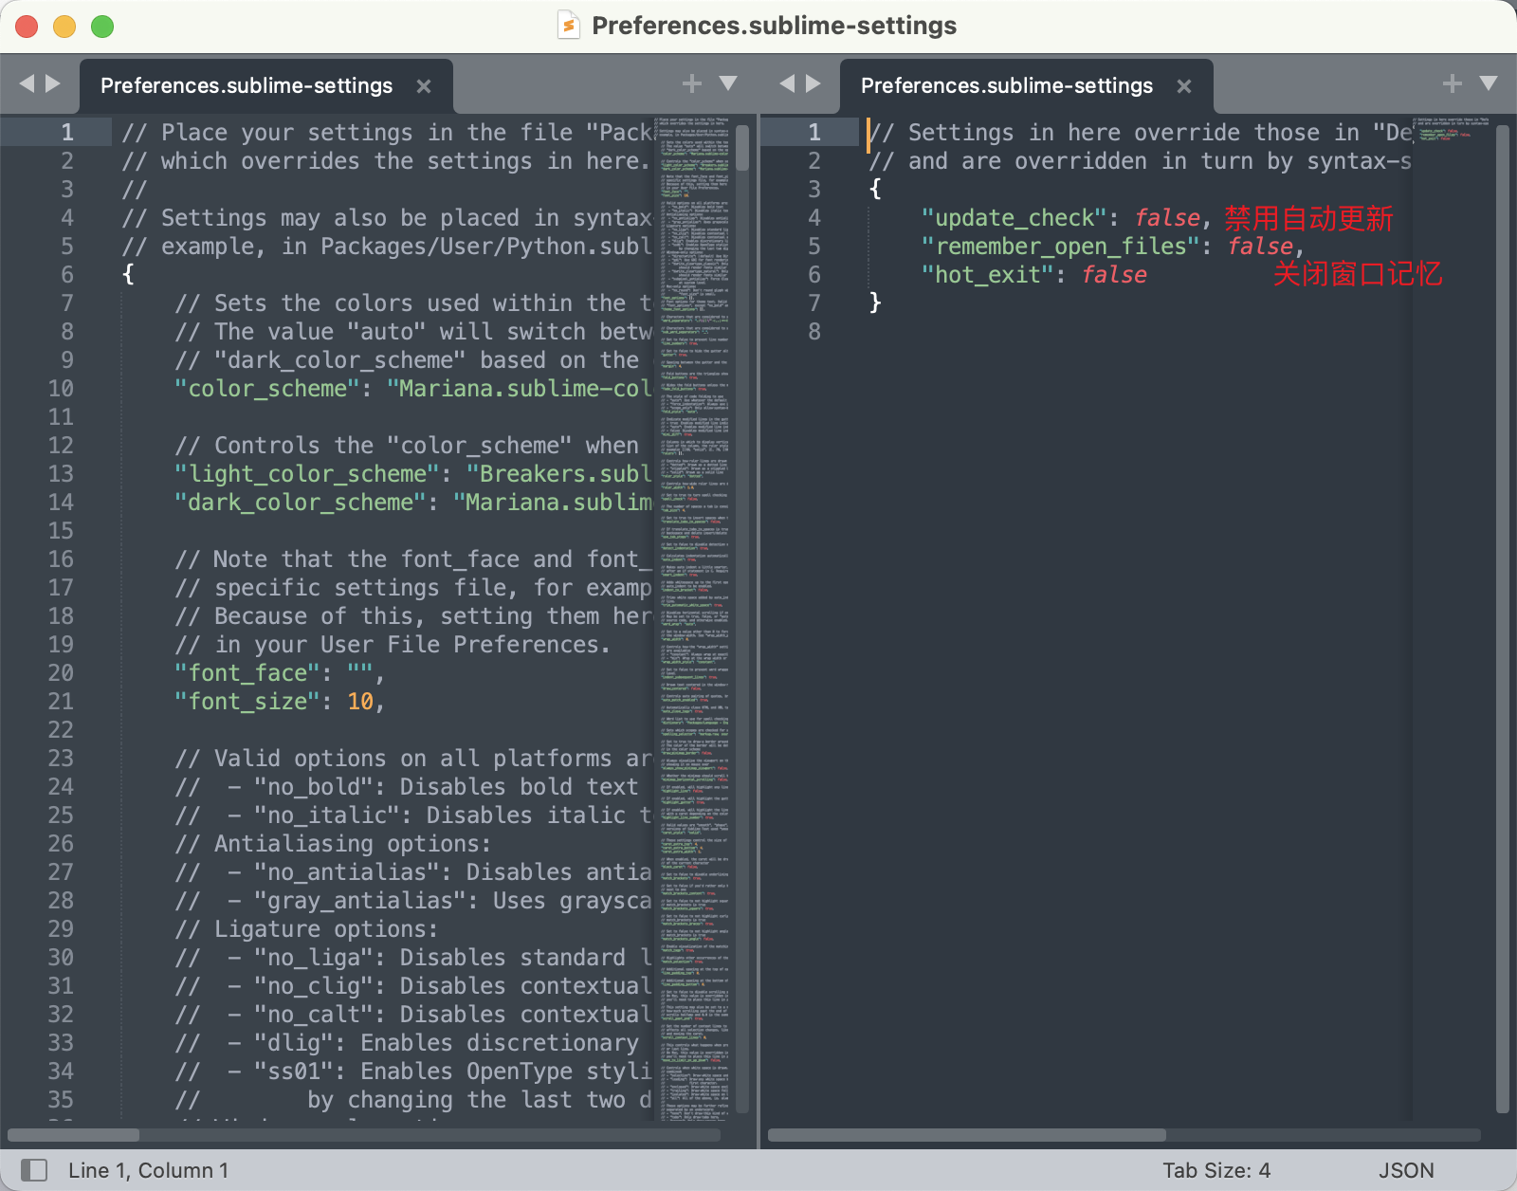Screen dimensions: 1517x1191
Task: Select left Preferences.sublime-settings tab
Action: coord(247,86)
